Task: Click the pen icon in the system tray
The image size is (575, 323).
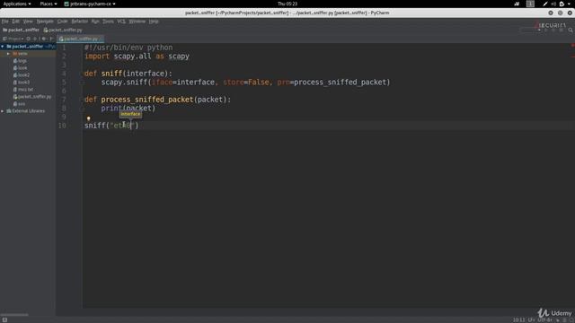Action: [x=545, y=4]
